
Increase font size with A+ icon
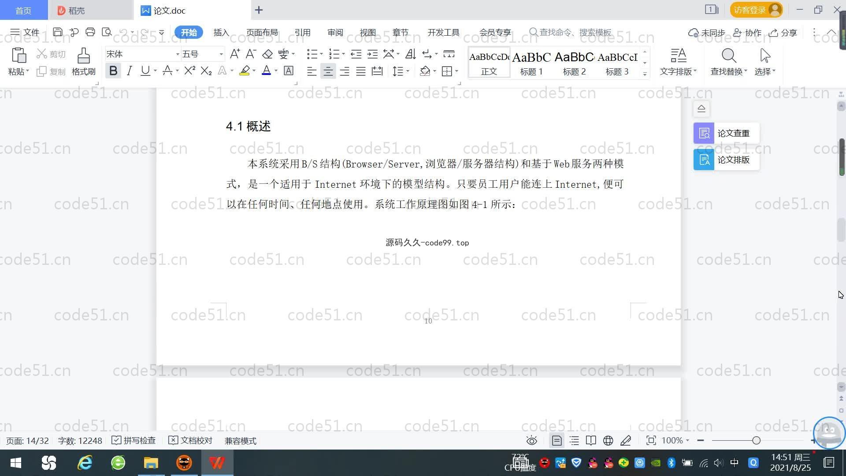pos(235,54)
